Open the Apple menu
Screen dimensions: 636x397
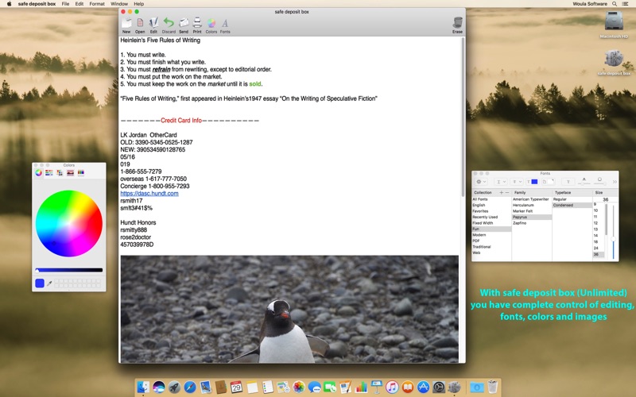[9, 4]
